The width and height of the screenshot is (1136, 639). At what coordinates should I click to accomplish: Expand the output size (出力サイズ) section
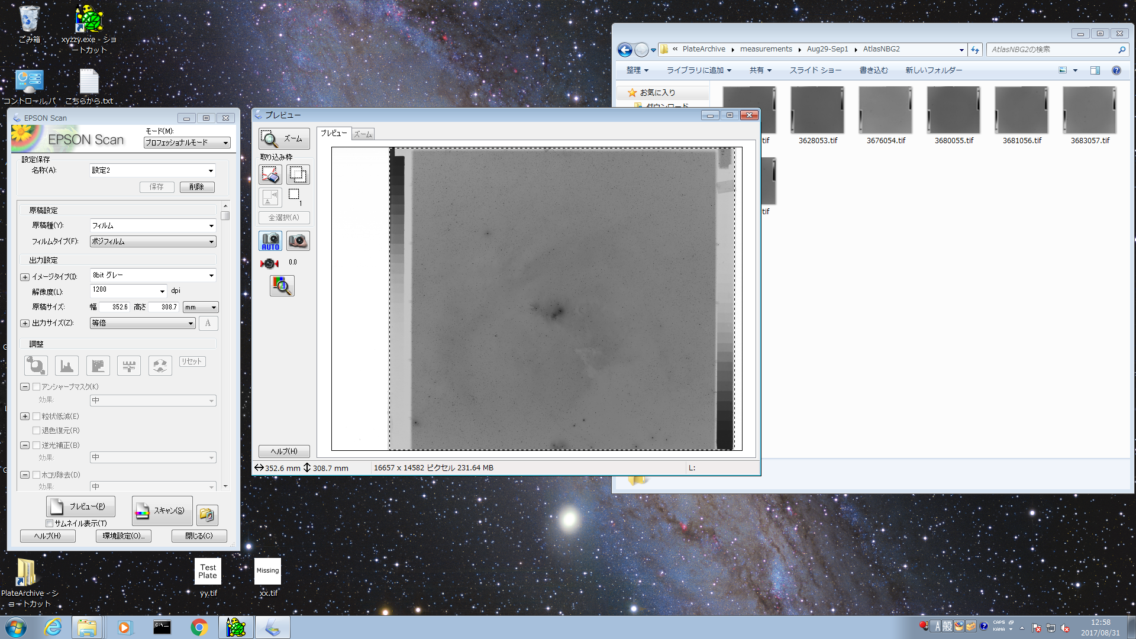[x=25, y=323]
